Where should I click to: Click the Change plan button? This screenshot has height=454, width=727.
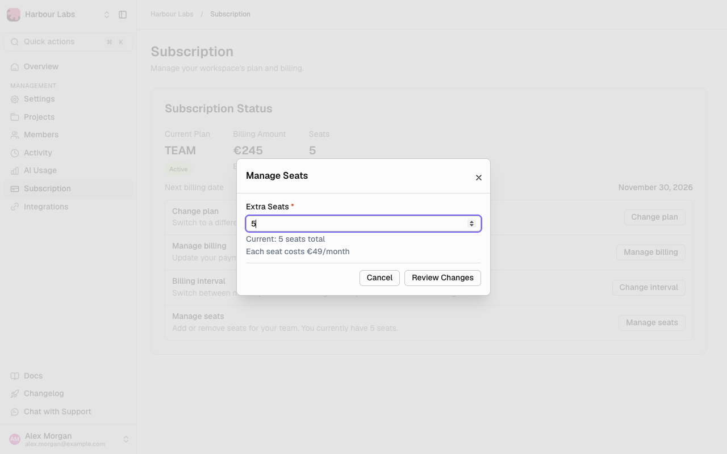click(x=654, y=217)
